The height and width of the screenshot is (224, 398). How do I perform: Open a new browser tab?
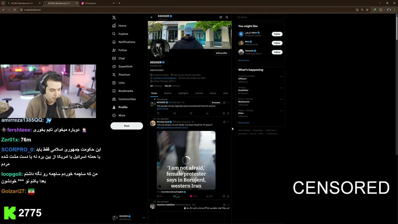click(119, 3)
